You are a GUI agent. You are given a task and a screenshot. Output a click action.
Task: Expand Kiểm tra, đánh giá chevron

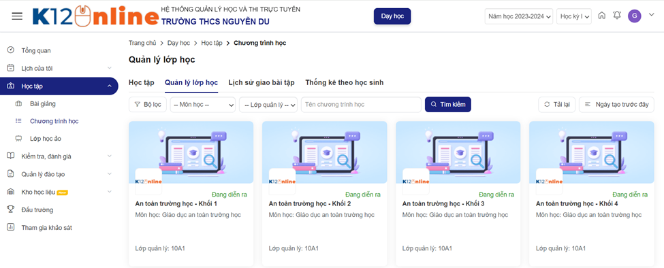pos(109,156)
